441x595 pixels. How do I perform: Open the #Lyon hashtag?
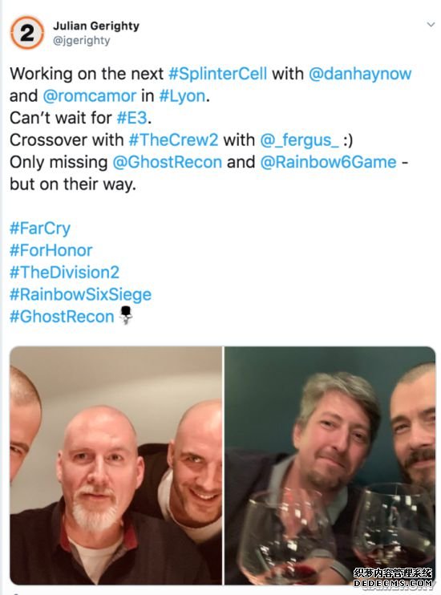[x=182, y=95]
